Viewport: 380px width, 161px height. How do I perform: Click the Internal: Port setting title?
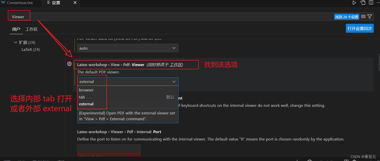click(x=119, y=132)
